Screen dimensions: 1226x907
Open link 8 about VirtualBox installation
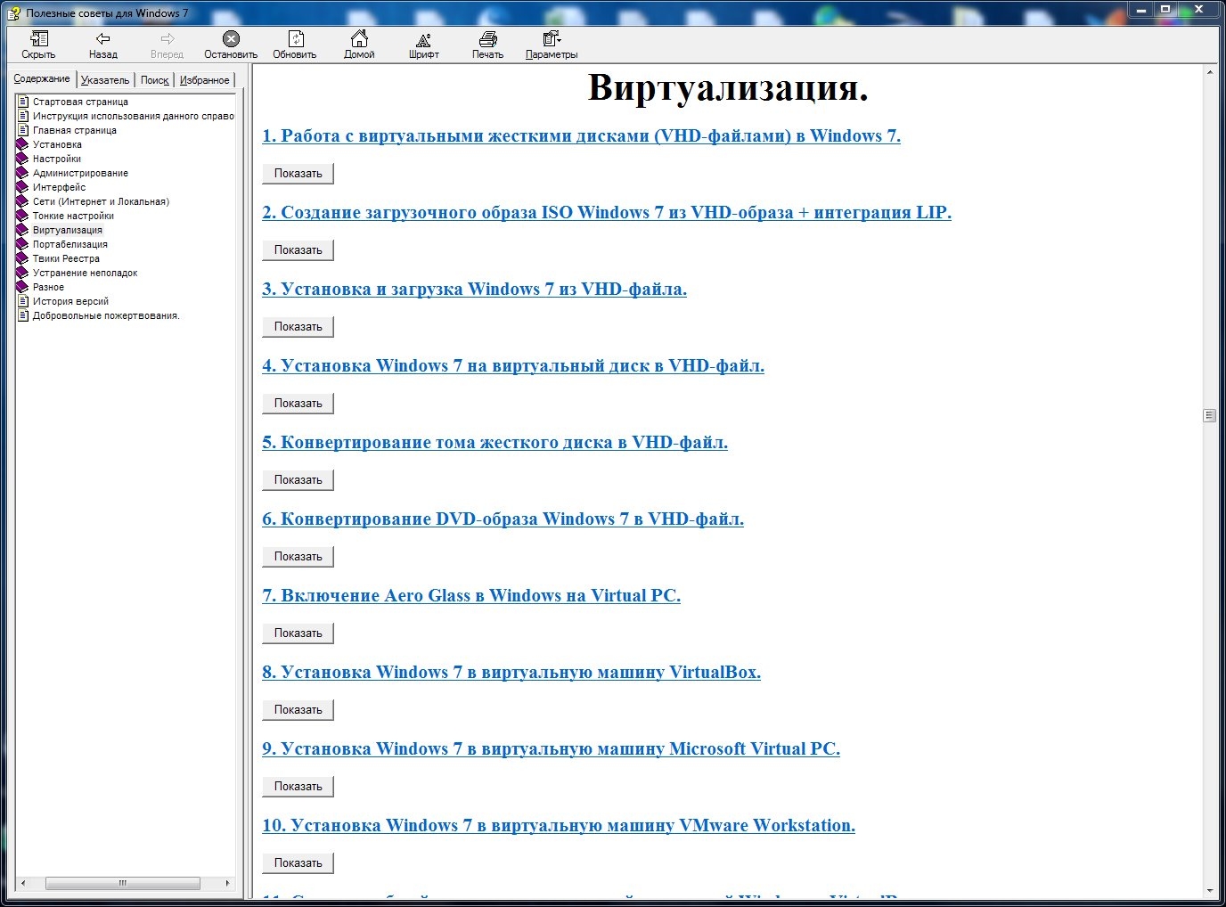tap(511, 673)
